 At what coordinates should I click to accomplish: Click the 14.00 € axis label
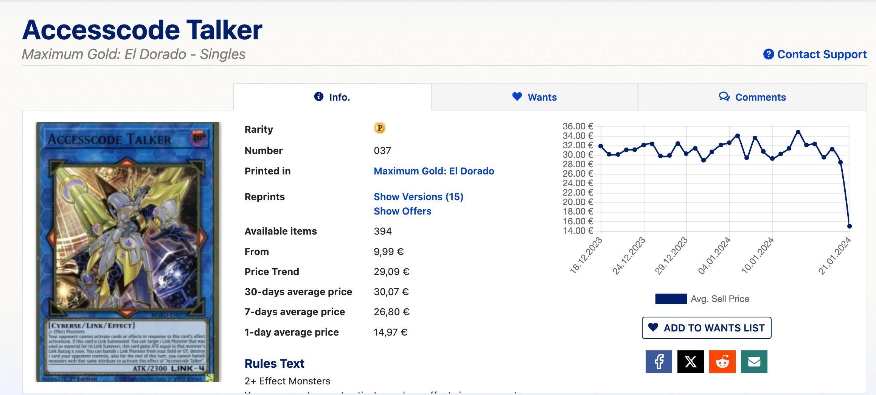(578, 231)
